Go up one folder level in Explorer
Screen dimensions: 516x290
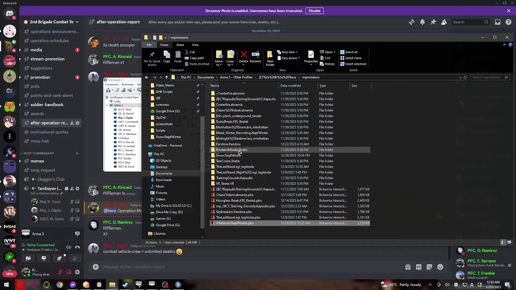point(166,77)
